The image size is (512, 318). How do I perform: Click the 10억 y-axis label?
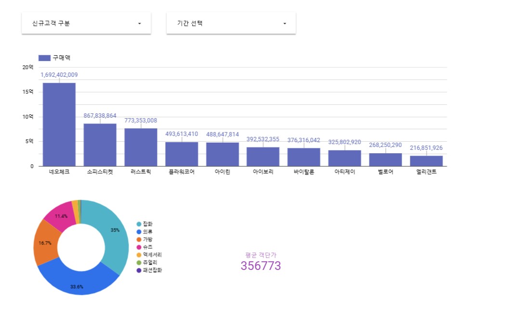click(x=28, y=117)
